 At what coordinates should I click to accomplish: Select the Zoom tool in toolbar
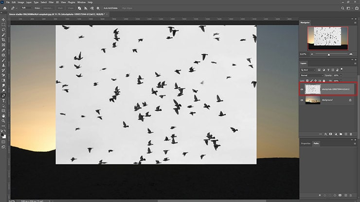coord(3,121)
